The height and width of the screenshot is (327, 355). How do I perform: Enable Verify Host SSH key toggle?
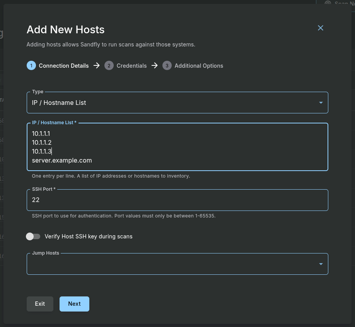(33, 236)
